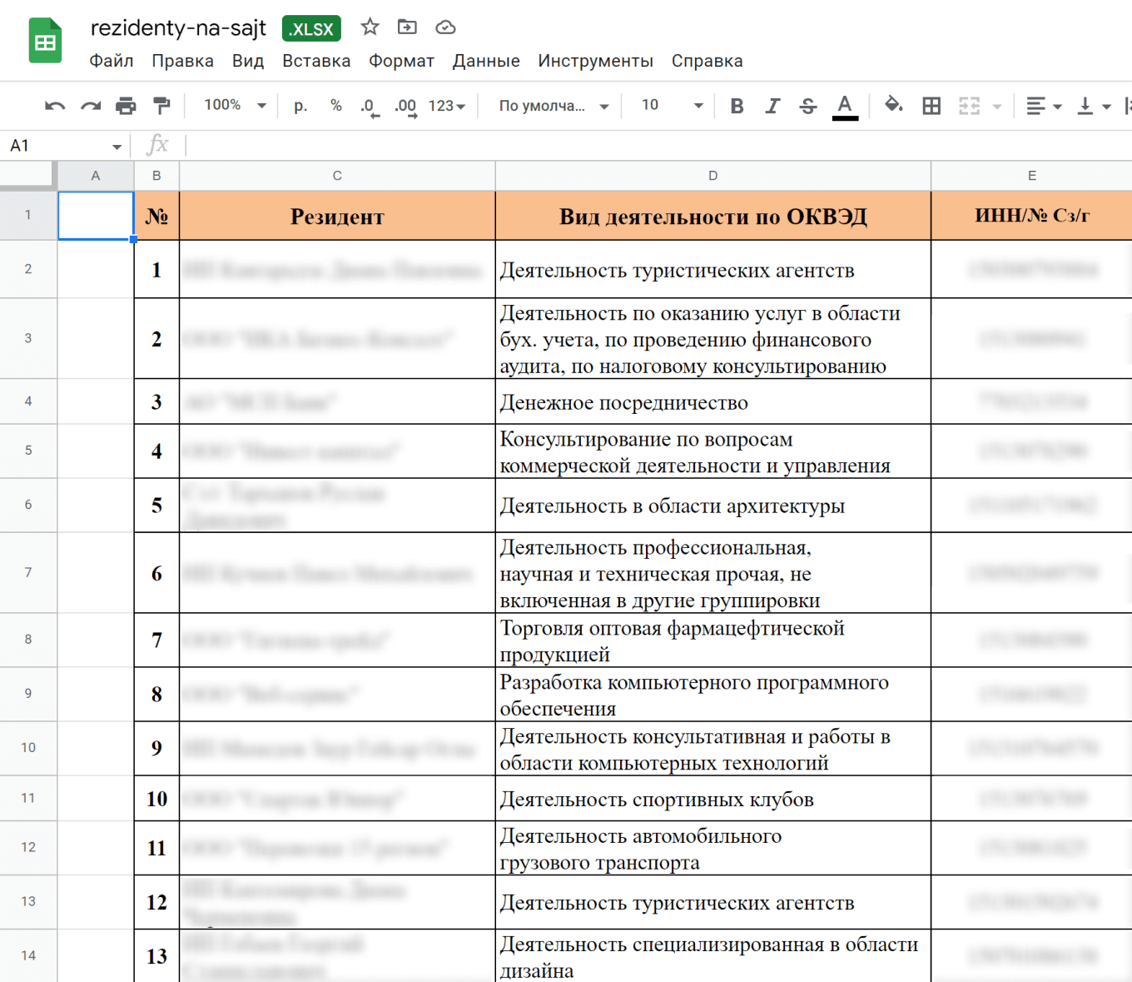Toggle italic formatting
The height and width of the screenshot is (982, 1132).
coord(772,106)
